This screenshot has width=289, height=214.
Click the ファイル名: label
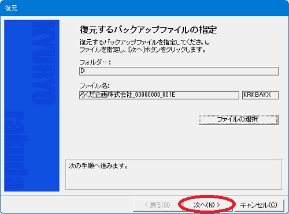[95, 86]
